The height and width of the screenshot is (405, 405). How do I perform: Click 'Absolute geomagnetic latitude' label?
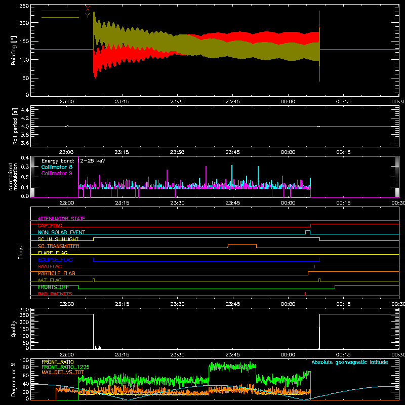350,362
